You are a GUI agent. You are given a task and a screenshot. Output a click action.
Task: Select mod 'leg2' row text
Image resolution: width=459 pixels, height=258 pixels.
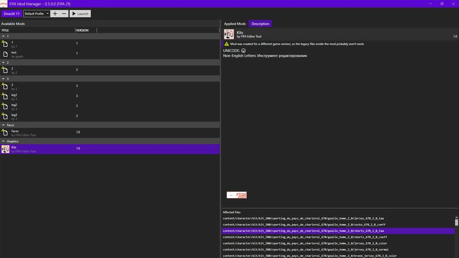tap(14, 105)
